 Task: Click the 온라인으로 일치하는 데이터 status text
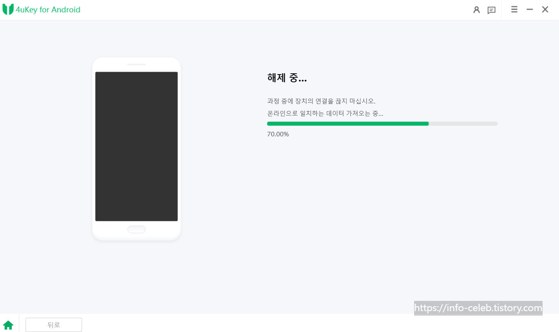point(325,113)
